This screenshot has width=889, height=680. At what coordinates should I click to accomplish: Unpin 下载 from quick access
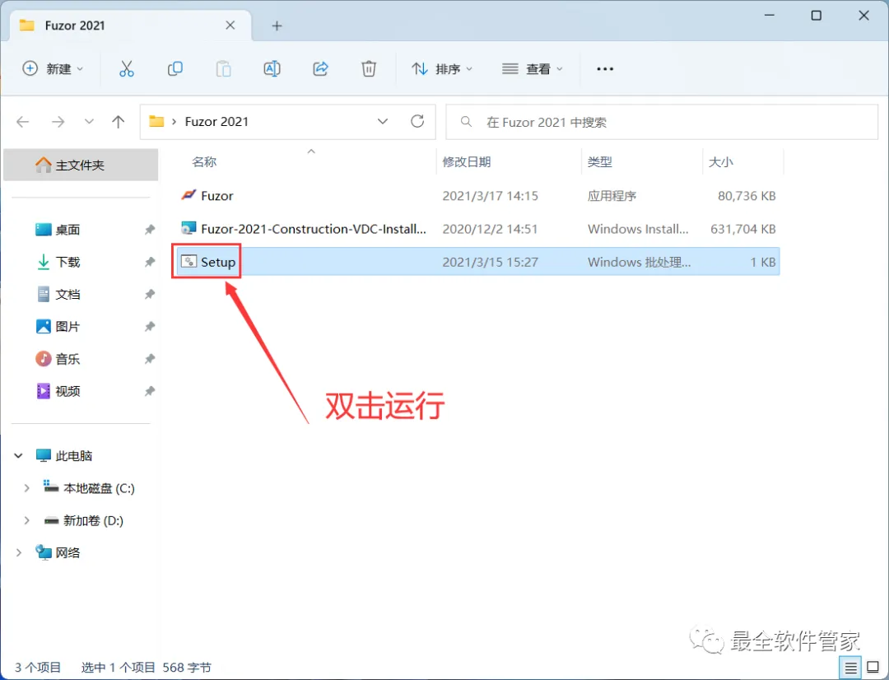tap(150, 262)
